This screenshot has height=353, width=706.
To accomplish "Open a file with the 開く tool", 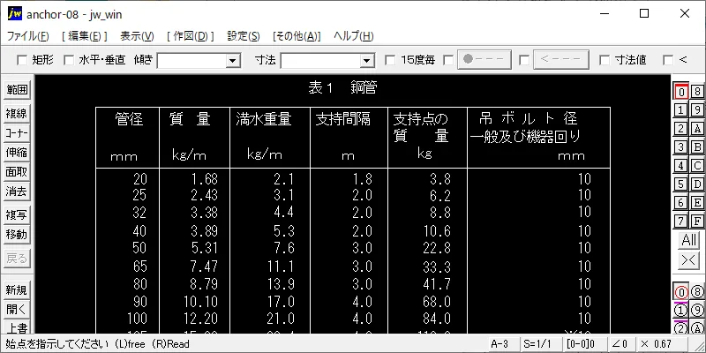I will (x=17, y=310).
